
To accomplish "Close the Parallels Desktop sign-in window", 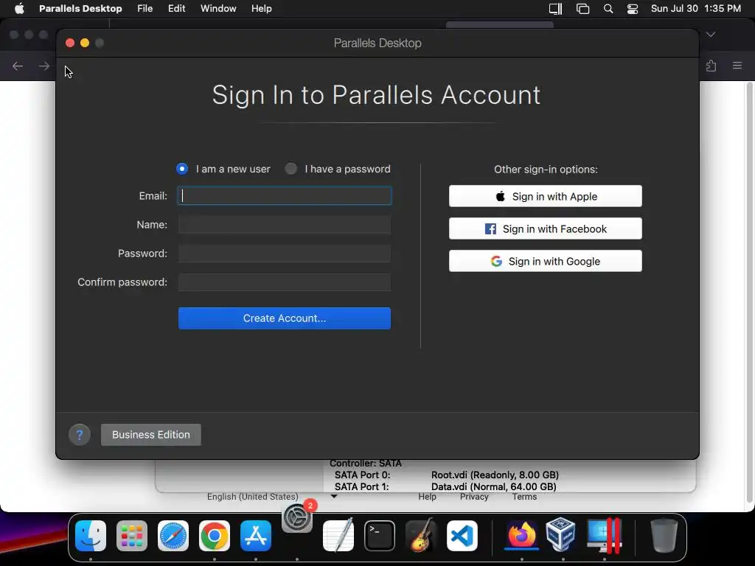I will (x=70, y=43).
